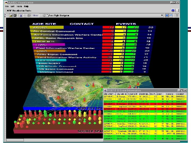Select Land Information Warfare Activity row
Viewport: 191px width, 143px height.
pos(93,57)
